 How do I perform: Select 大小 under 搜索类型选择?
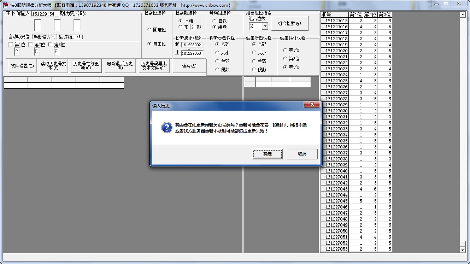[x=217, y=53]
